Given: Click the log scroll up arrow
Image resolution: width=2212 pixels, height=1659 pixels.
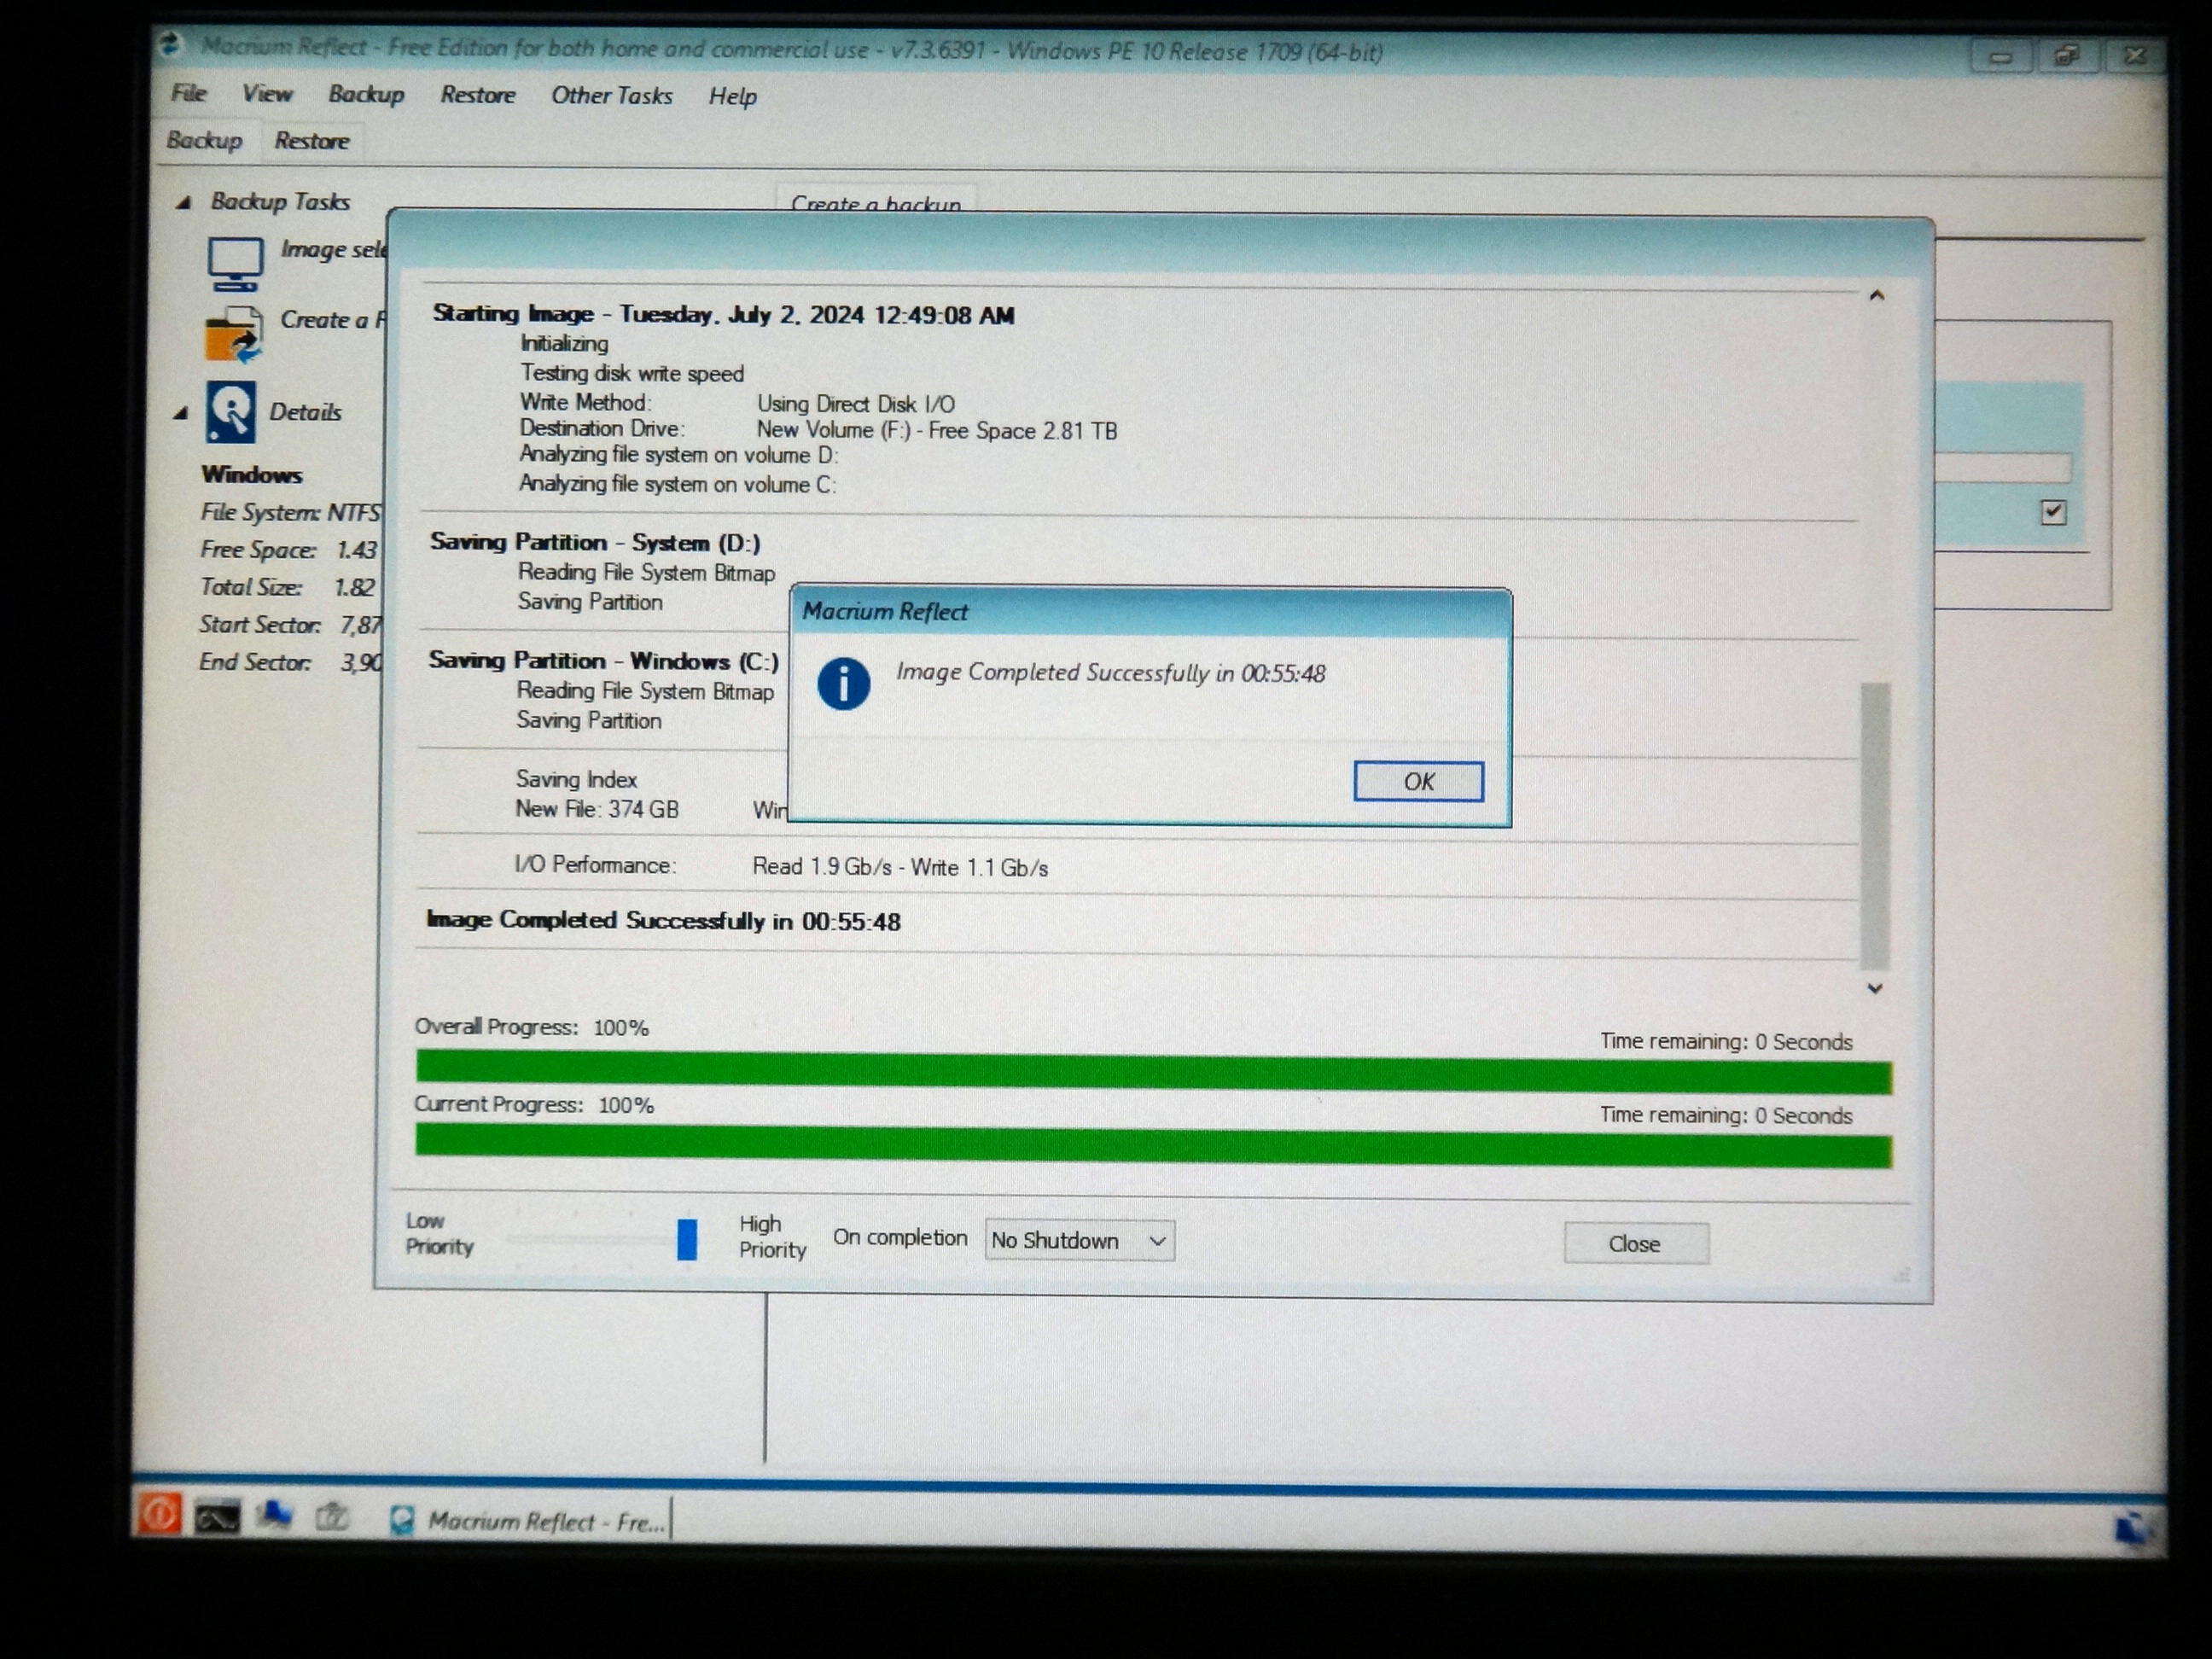Looking at the screenshot, I should pyautogui.click(x=1877, y=295).
